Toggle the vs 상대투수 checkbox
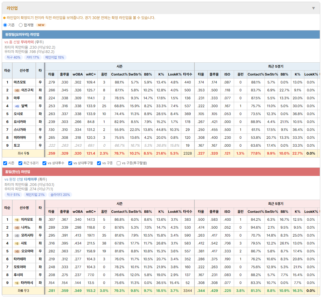The height and width of the screenshot is (298, 322). coord(44,163)
